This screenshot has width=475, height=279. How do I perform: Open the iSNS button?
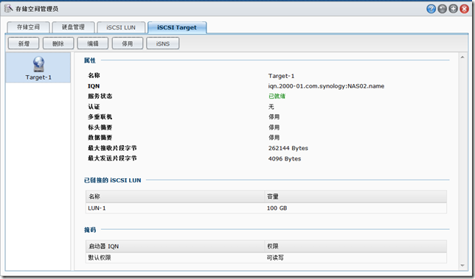click(x=163, y=43)
